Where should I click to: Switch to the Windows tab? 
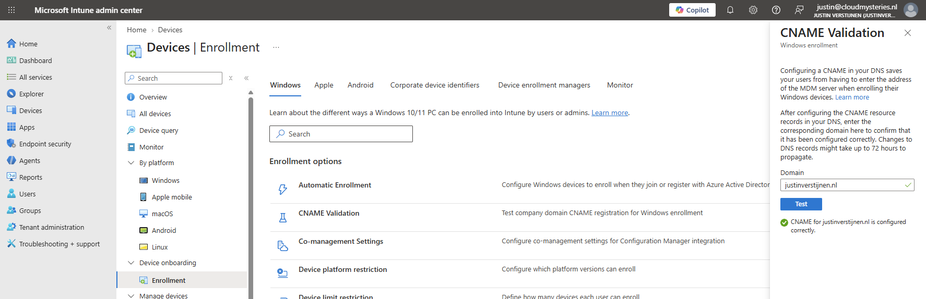click(x=286, y=85)
